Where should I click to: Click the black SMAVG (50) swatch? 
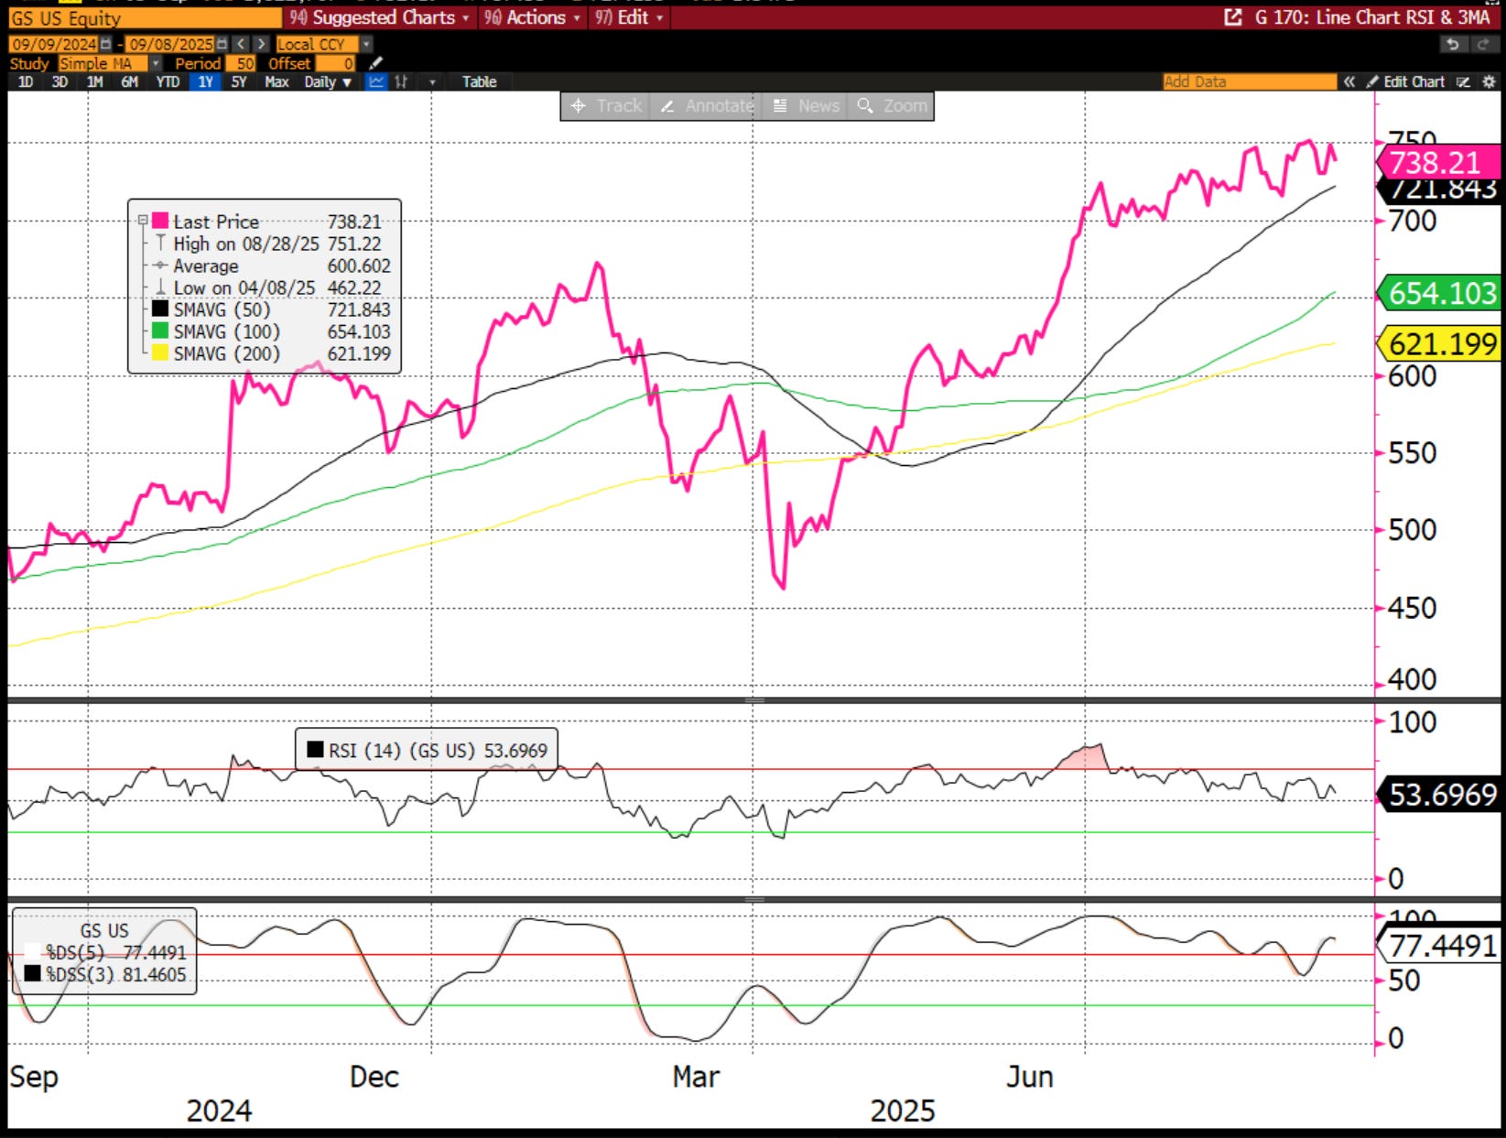coord(160,309)
